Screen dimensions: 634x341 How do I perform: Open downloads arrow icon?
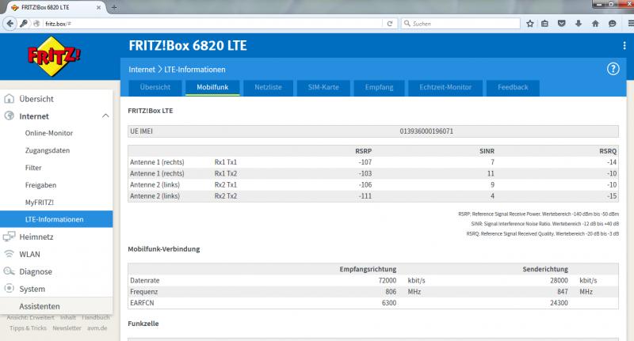pos(579,24)
